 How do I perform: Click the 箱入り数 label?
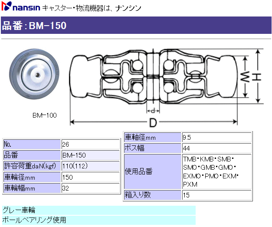pos(138,195)
